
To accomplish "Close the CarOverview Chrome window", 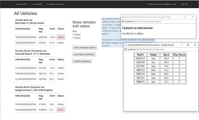I will tap(195, 45).
